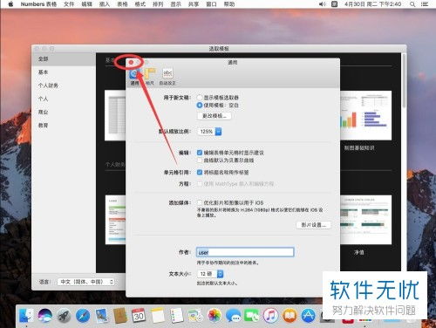Open the 125% default zoom dropdown
436x328 pixels.
pos(209,132)
